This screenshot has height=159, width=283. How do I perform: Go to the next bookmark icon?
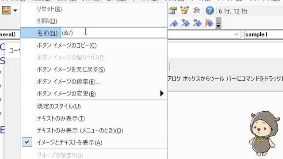(186, 23)
